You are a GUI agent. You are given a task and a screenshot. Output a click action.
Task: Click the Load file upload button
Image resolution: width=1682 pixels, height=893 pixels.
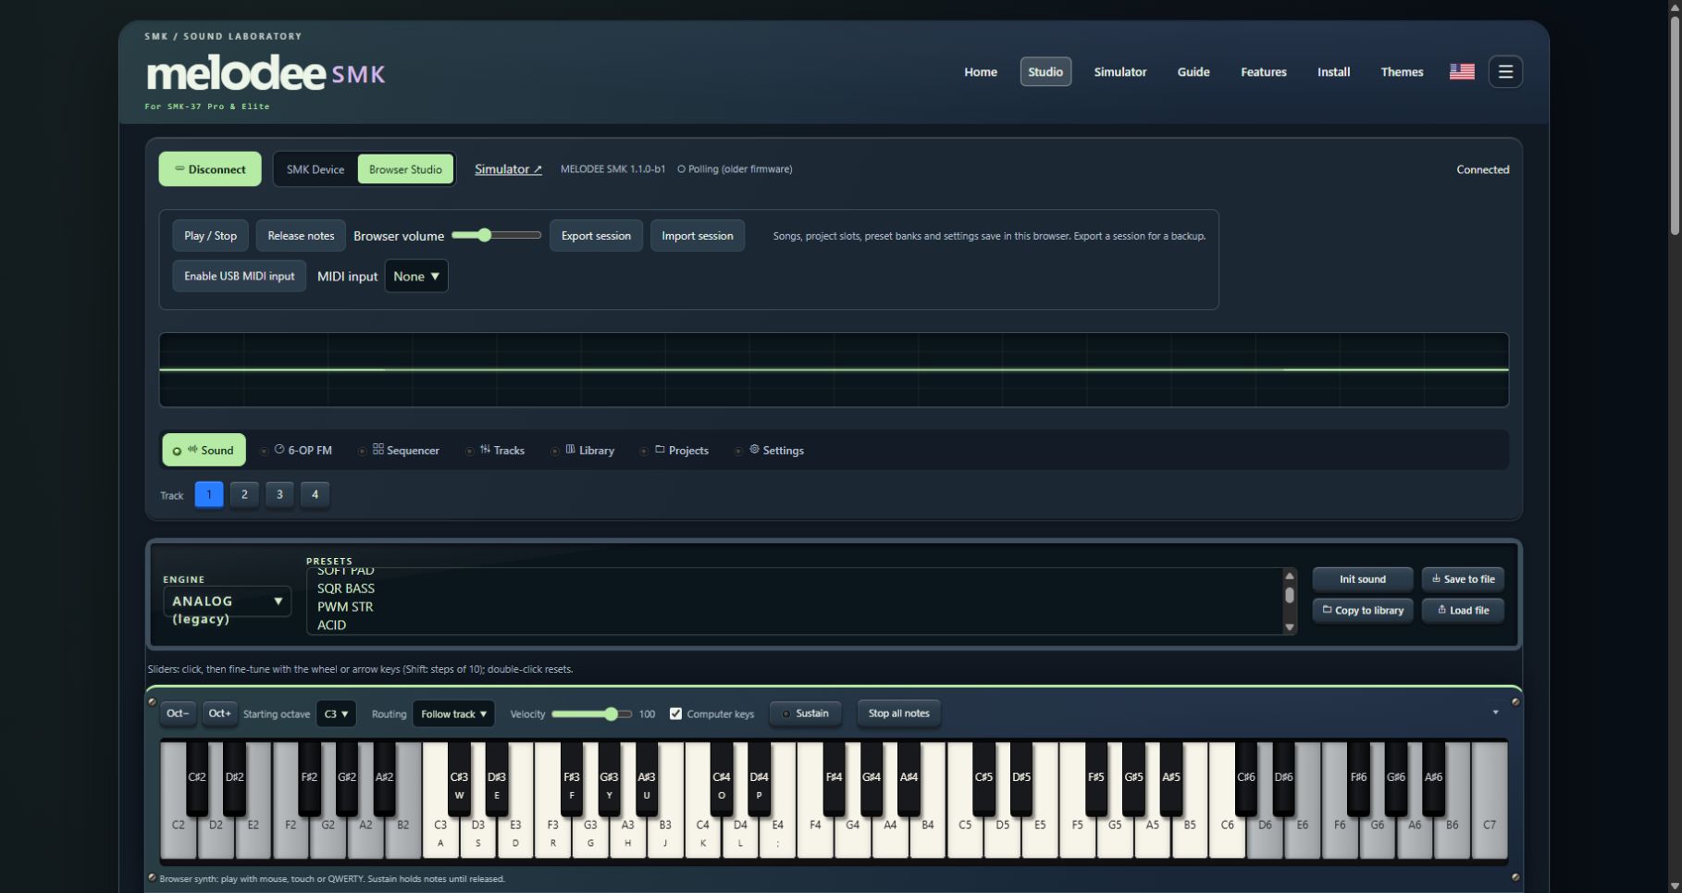(1463, 611)
